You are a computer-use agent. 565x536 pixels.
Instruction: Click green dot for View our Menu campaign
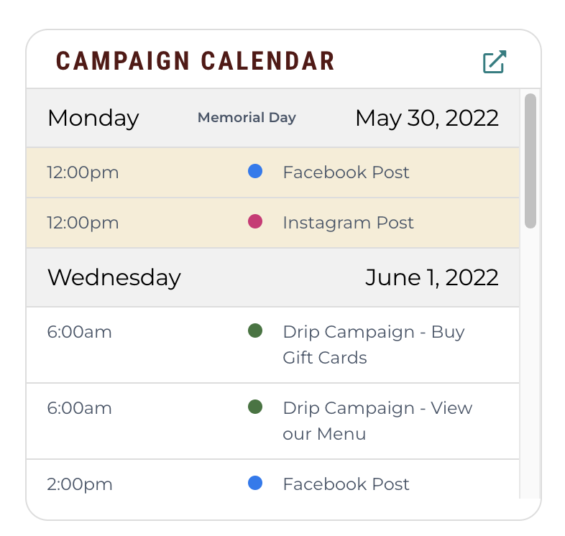click(x=255, y=407)
